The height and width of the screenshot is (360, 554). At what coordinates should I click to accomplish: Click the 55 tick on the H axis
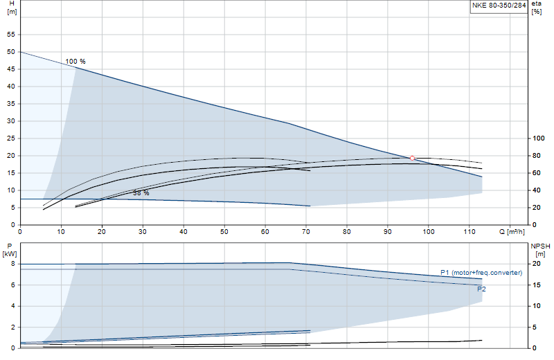coord(11,35)
